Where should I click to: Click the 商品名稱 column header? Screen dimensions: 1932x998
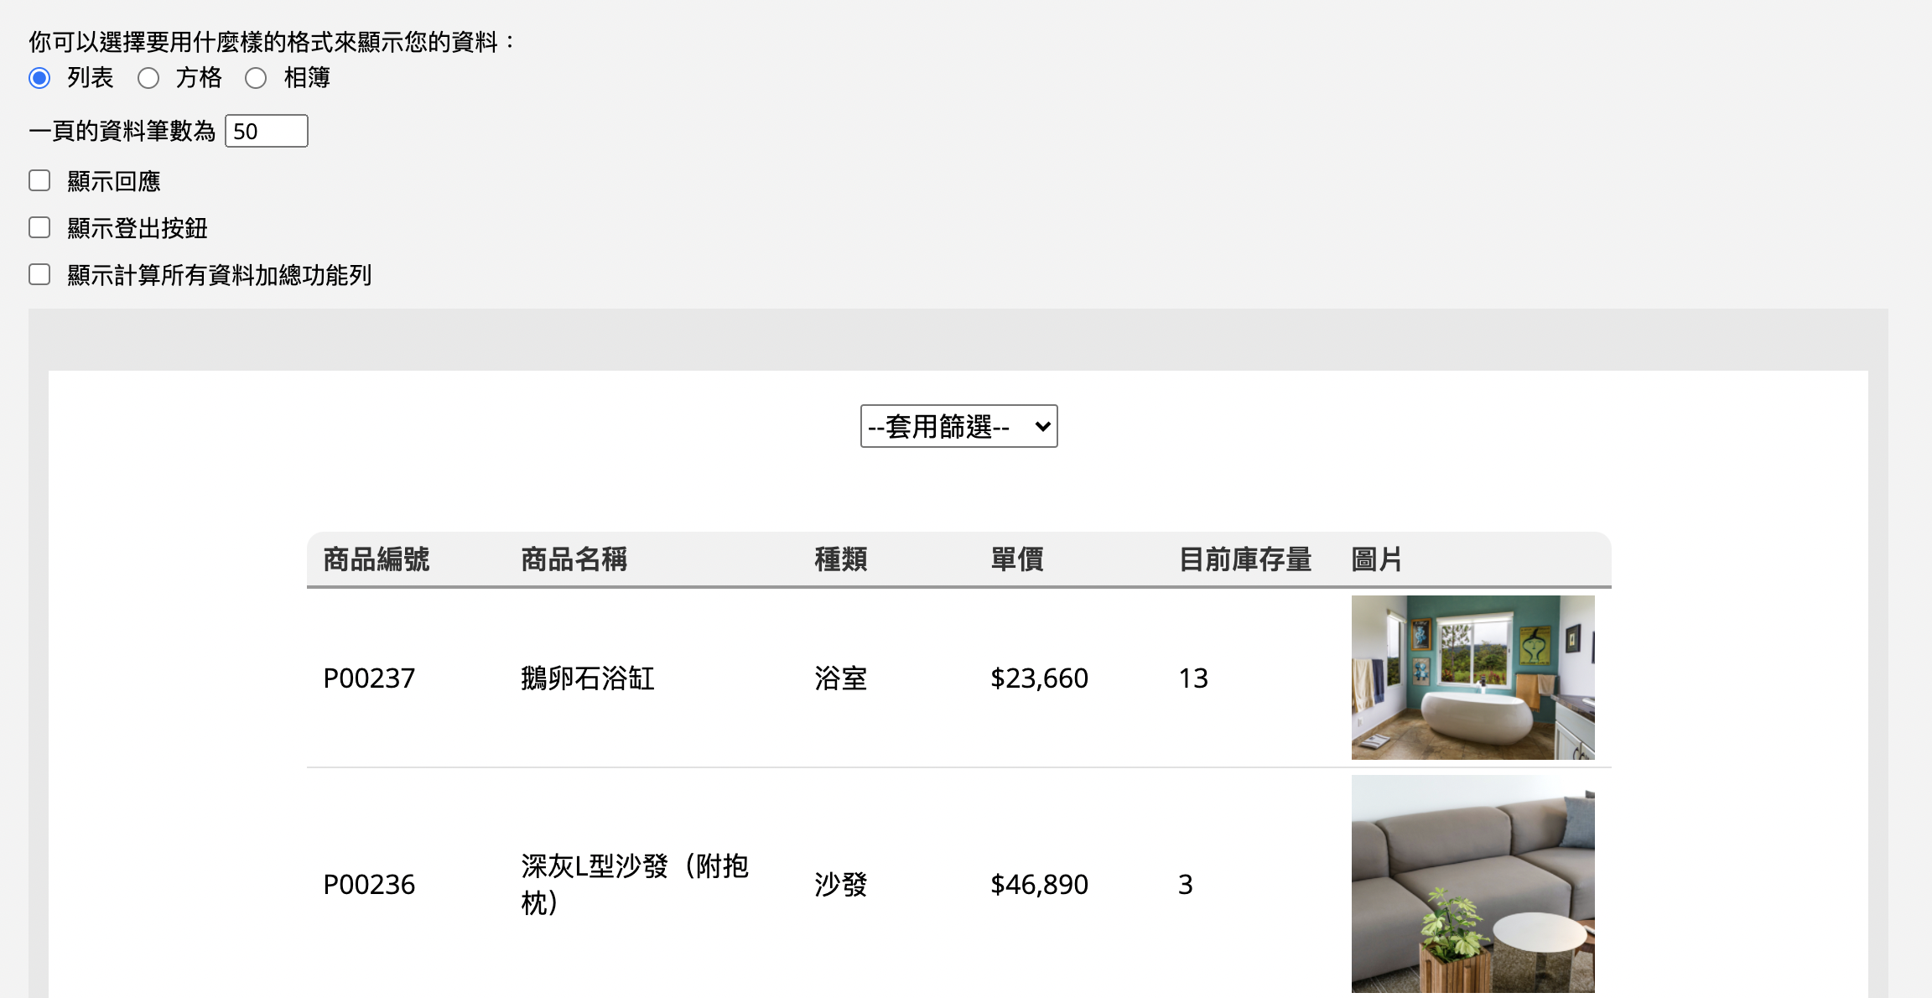[x=574, y=559]
